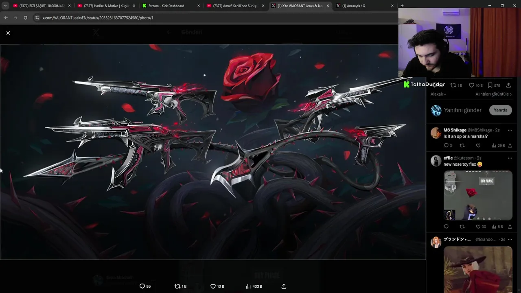
Task: Open Alıntıları görüntüle link
Action: tap(494, 94)
